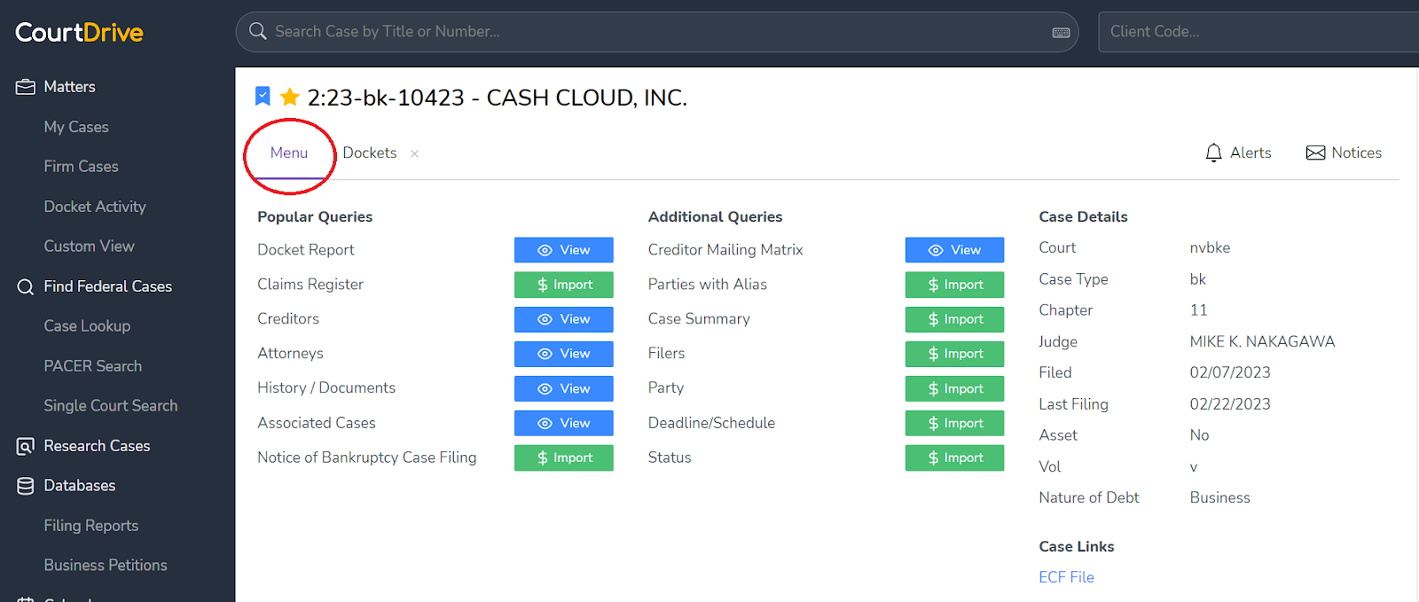Import the Case Summary
The height and width of the screenshot is (602, 1419).
pos(954,319)
